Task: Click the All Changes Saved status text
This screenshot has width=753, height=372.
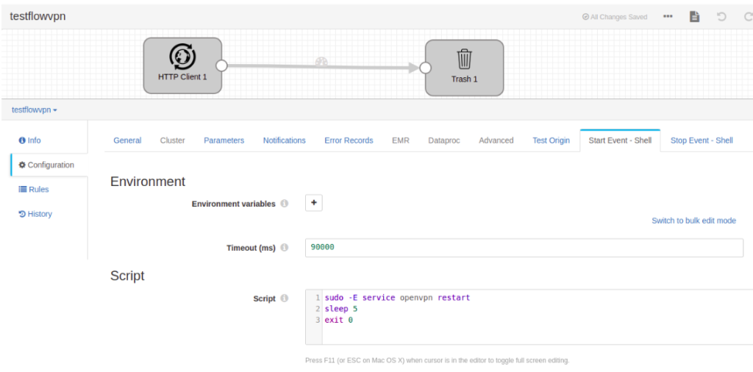Action: (615, 17)
